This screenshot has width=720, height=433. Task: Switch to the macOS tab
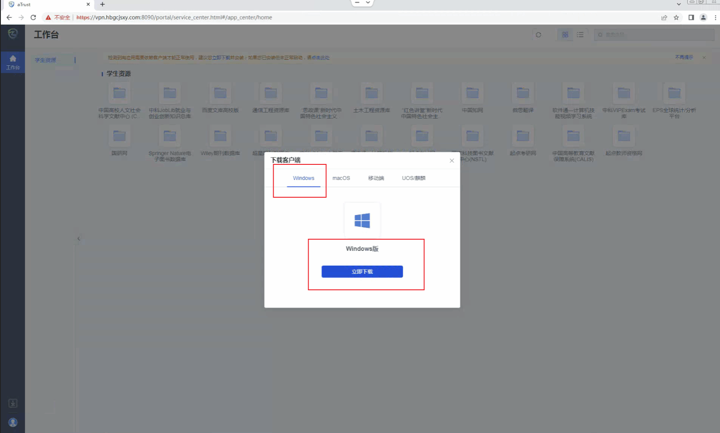[341, 178]
